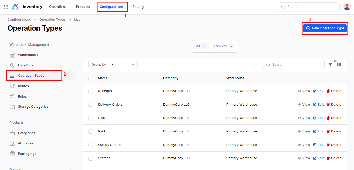Click the Rules clipboard icon
354x170 pixels.
tap(12, 97)
